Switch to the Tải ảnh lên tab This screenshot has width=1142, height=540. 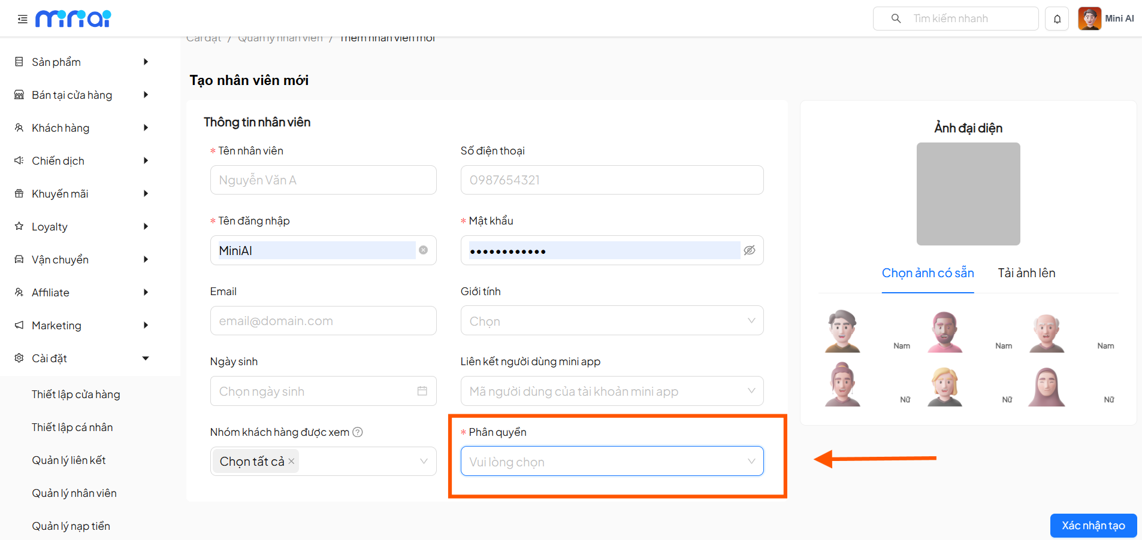tap(1026, 272)
